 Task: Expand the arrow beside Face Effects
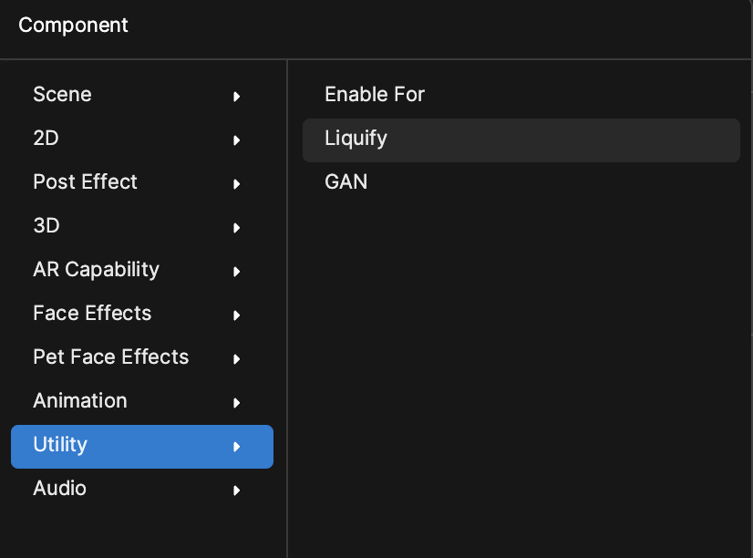tap(236, 315)
